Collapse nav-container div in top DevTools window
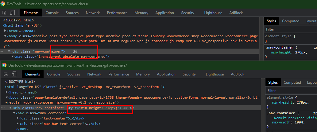The image size is (317, 132). (x=9, y=51)
